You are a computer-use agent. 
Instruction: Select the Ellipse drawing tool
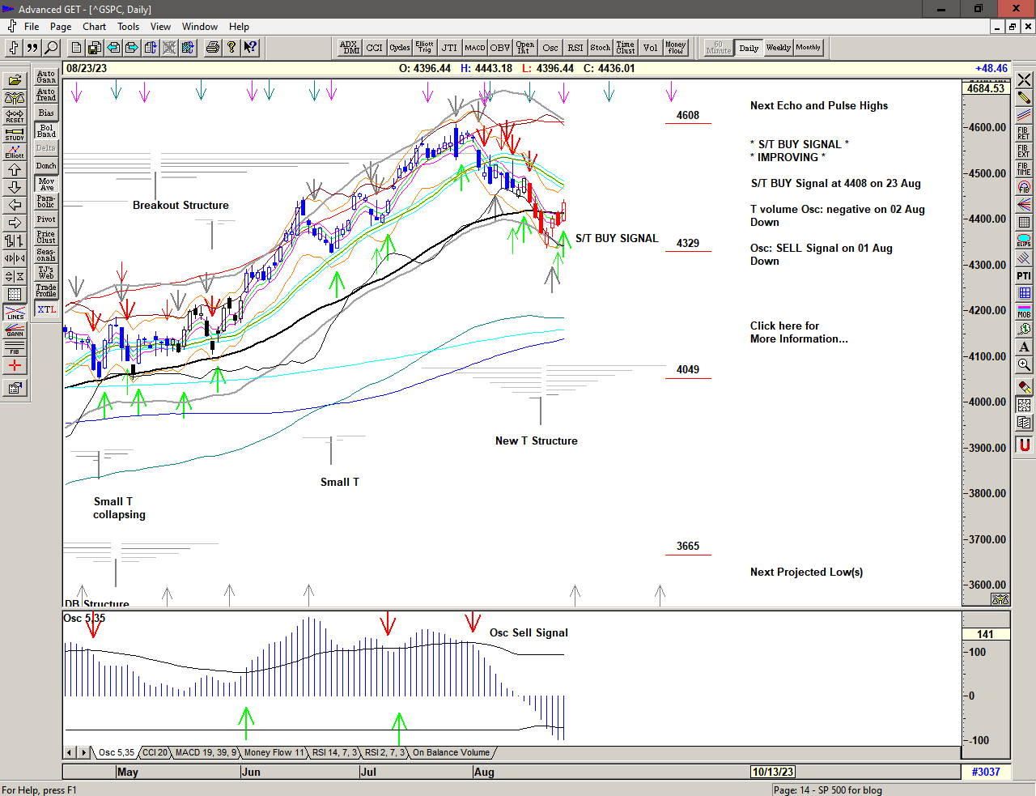(x=1024, y=241)
